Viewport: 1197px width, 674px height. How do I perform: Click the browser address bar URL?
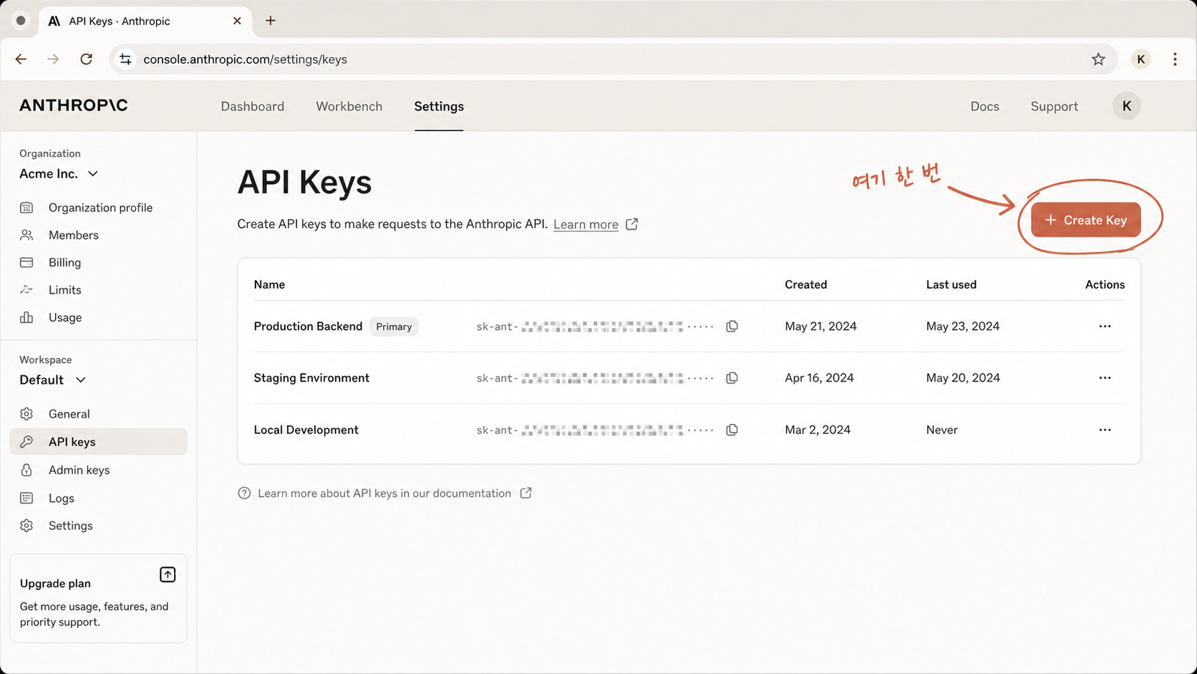coord(245,59)
